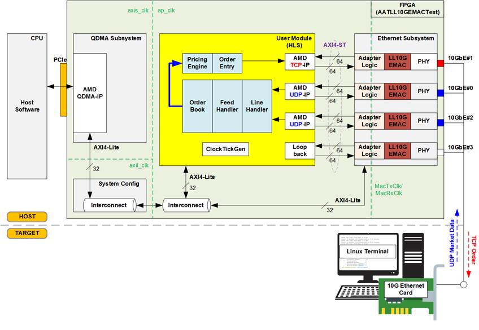The width and height of the screenshot is (479, 330).
Task: Select Adapter Logic in the 10GbE#2 row
Action: [x=369, y=121]
